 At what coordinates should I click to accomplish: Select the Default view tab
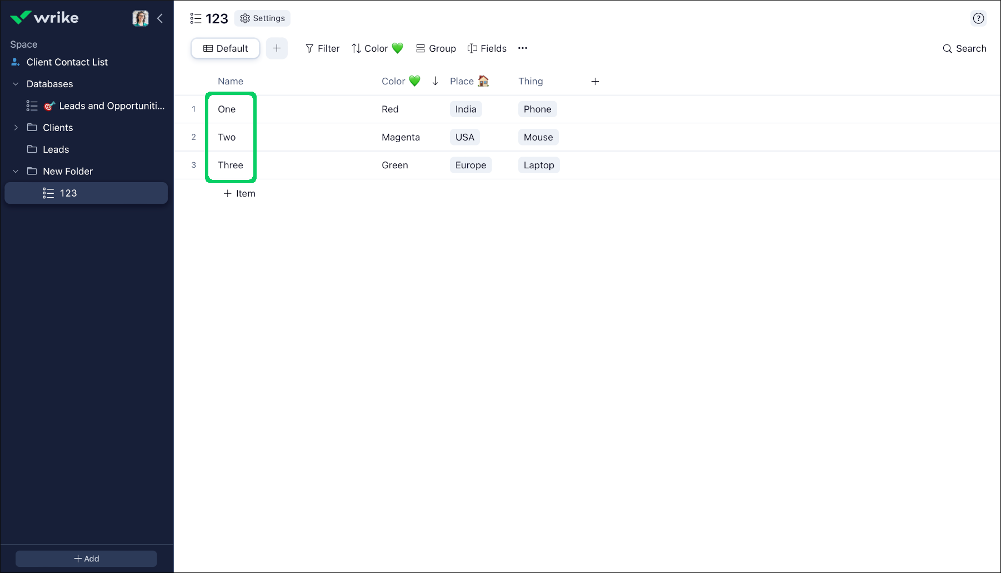coord(226,48)
